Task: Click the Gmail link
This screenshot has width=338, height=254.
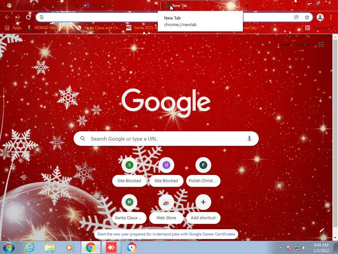Action: pos(285,45)
